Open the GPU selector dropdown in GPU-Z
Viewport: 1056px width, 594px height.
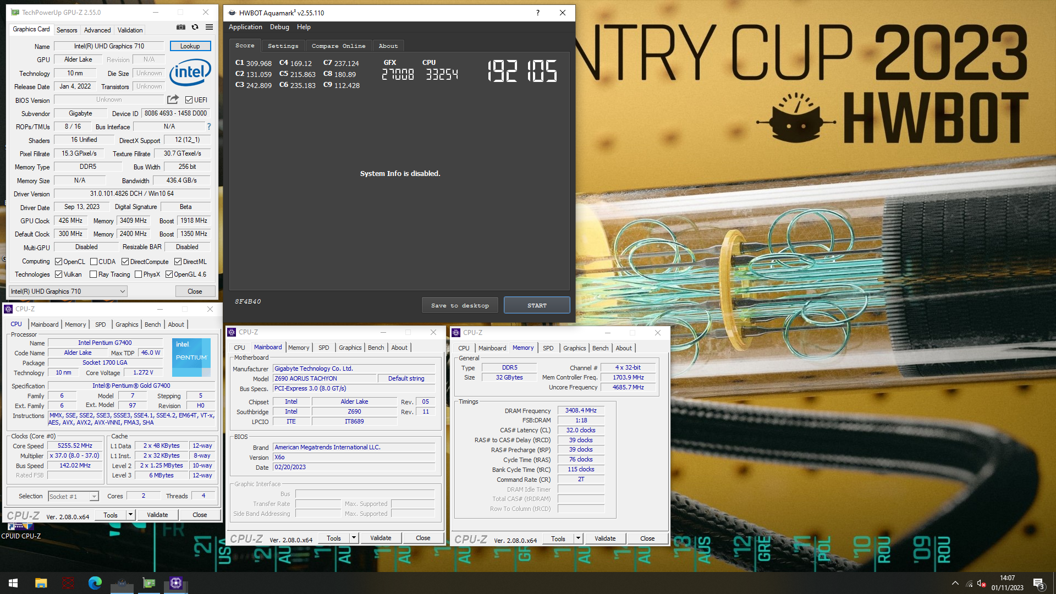(68, 291)
